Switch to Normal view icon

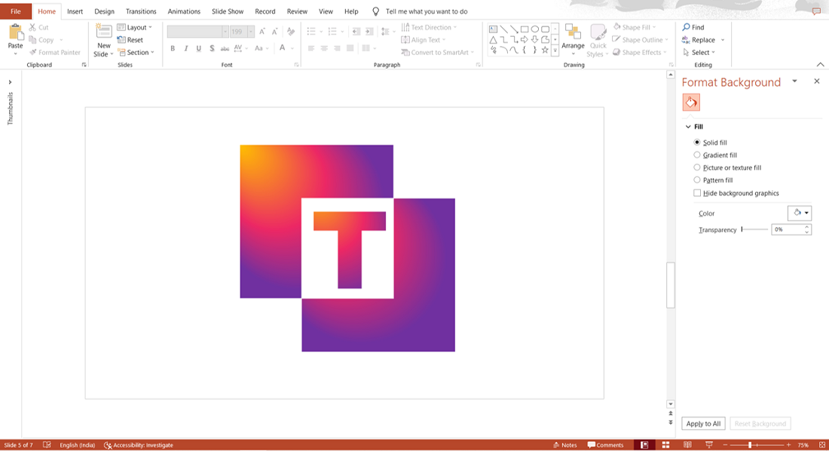(644, 445)
